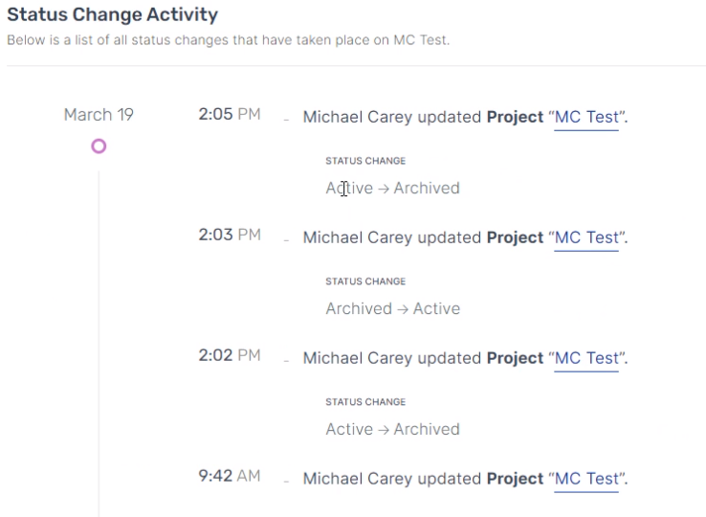Image resolution: width=706 pixels, height=517 pixels.
Task: Select the 2:03 PM timestamp
Action: coord(229,235)
